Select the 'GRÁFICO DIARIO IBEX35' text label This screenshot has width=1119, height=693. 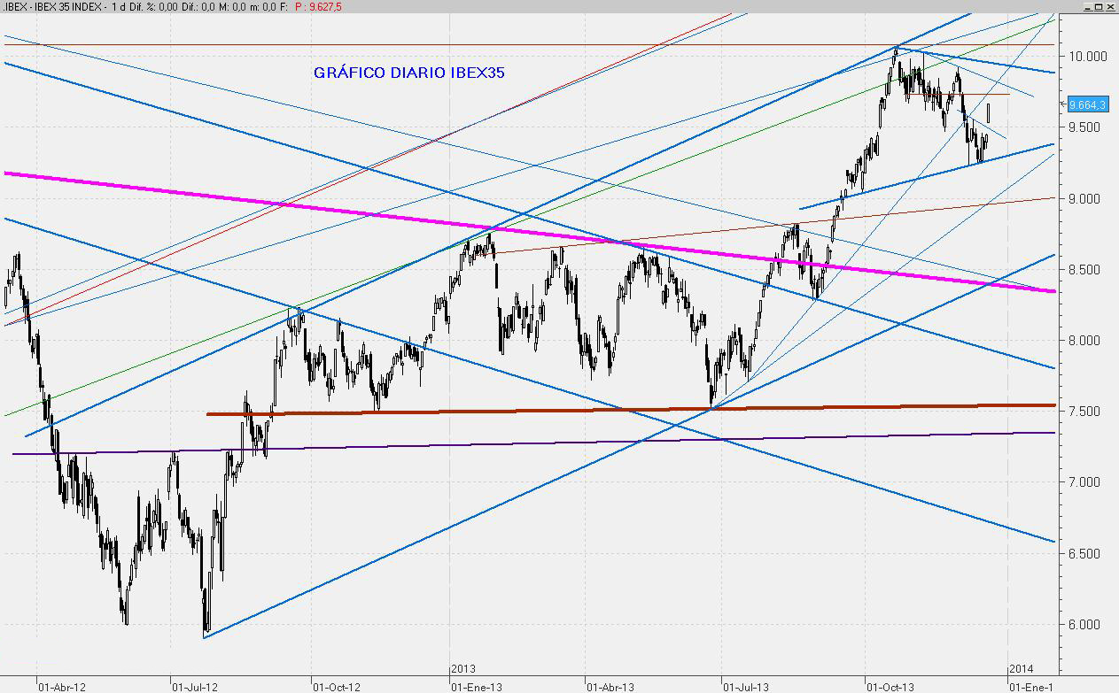408,73
